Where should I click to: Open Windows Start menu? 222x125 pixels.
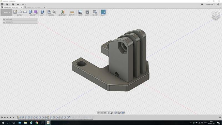pos(2,122)
